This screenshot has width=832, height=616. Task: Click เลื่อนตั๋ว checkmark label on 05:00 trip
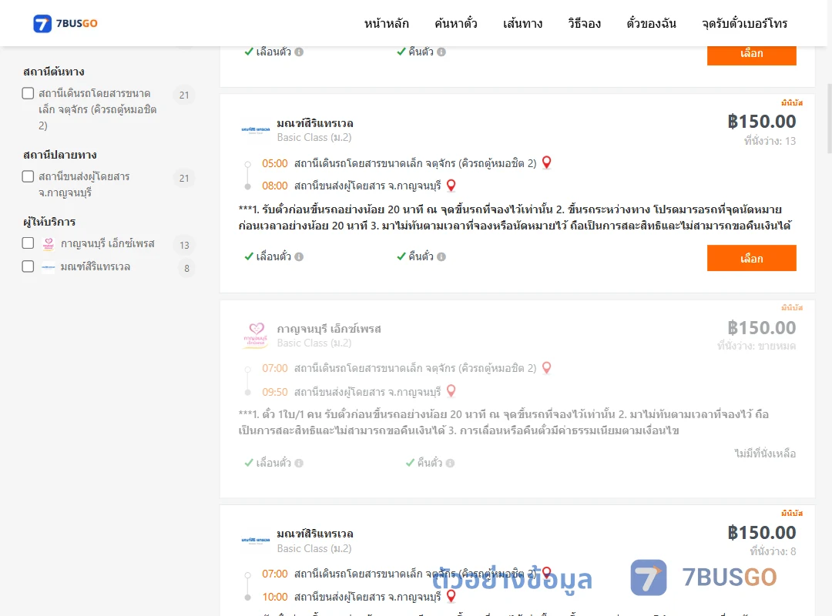pyautogui.click(x=267, y=257)
